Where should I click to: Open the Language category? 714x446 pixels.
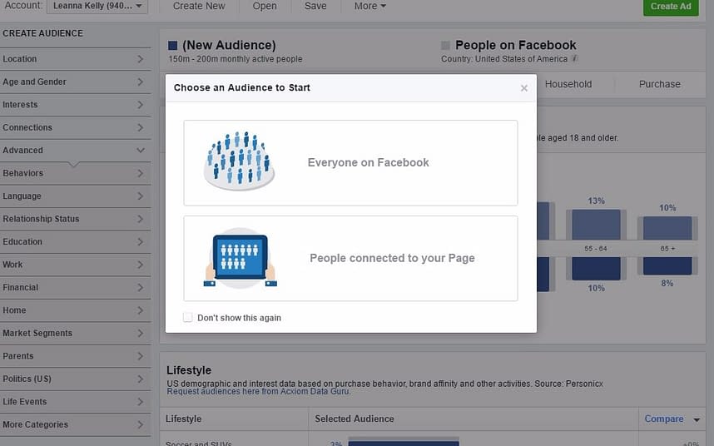tap(75, 196)
